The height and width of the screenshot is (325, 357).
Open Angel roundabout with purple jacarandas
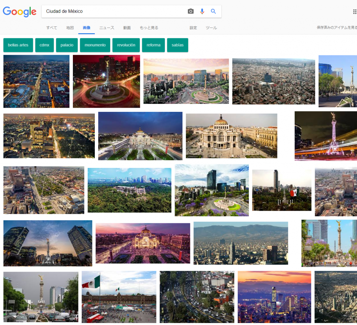(x=212, y=190)
